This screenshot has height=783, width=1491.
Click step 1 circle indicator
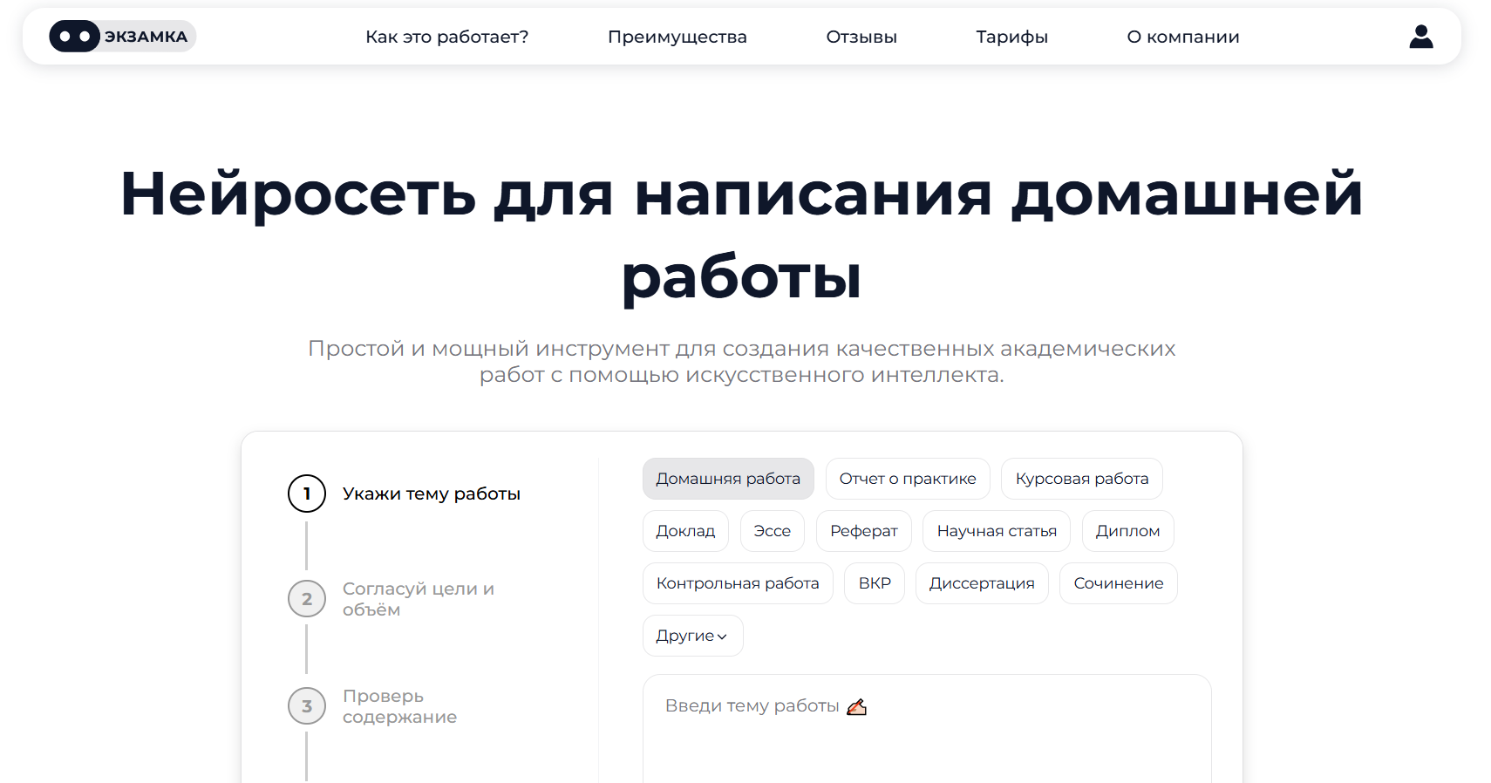(x=307, y=494)
